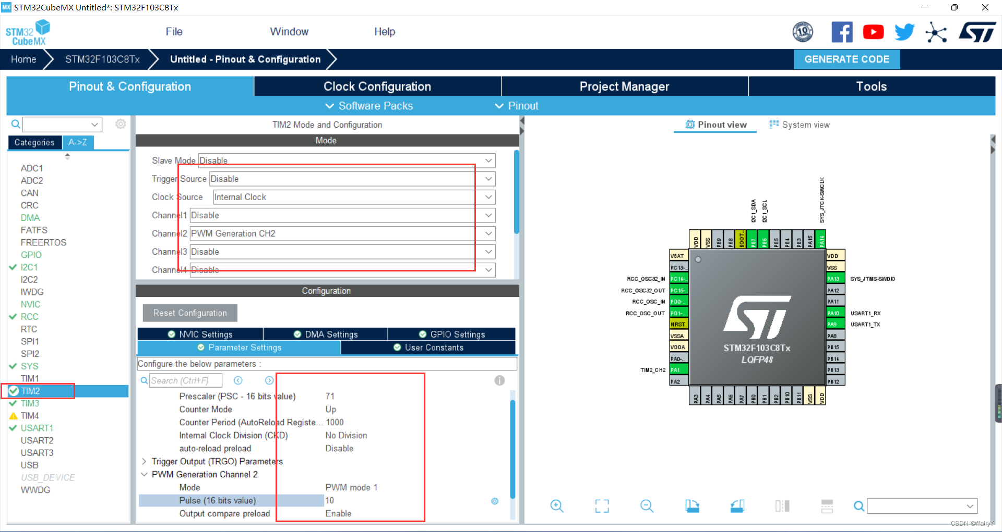Rotate chip view counterclockwise icon
Image resolution: width=1002 pixels, height=532 pixels.
point(737,506)
